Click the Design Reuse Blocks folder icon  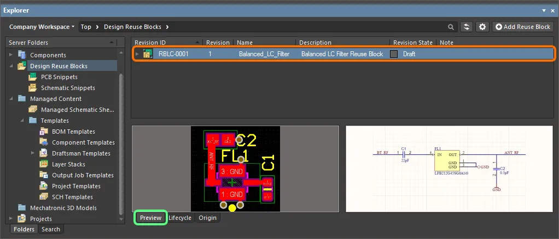pyautogui.click(x=22, y=66)
